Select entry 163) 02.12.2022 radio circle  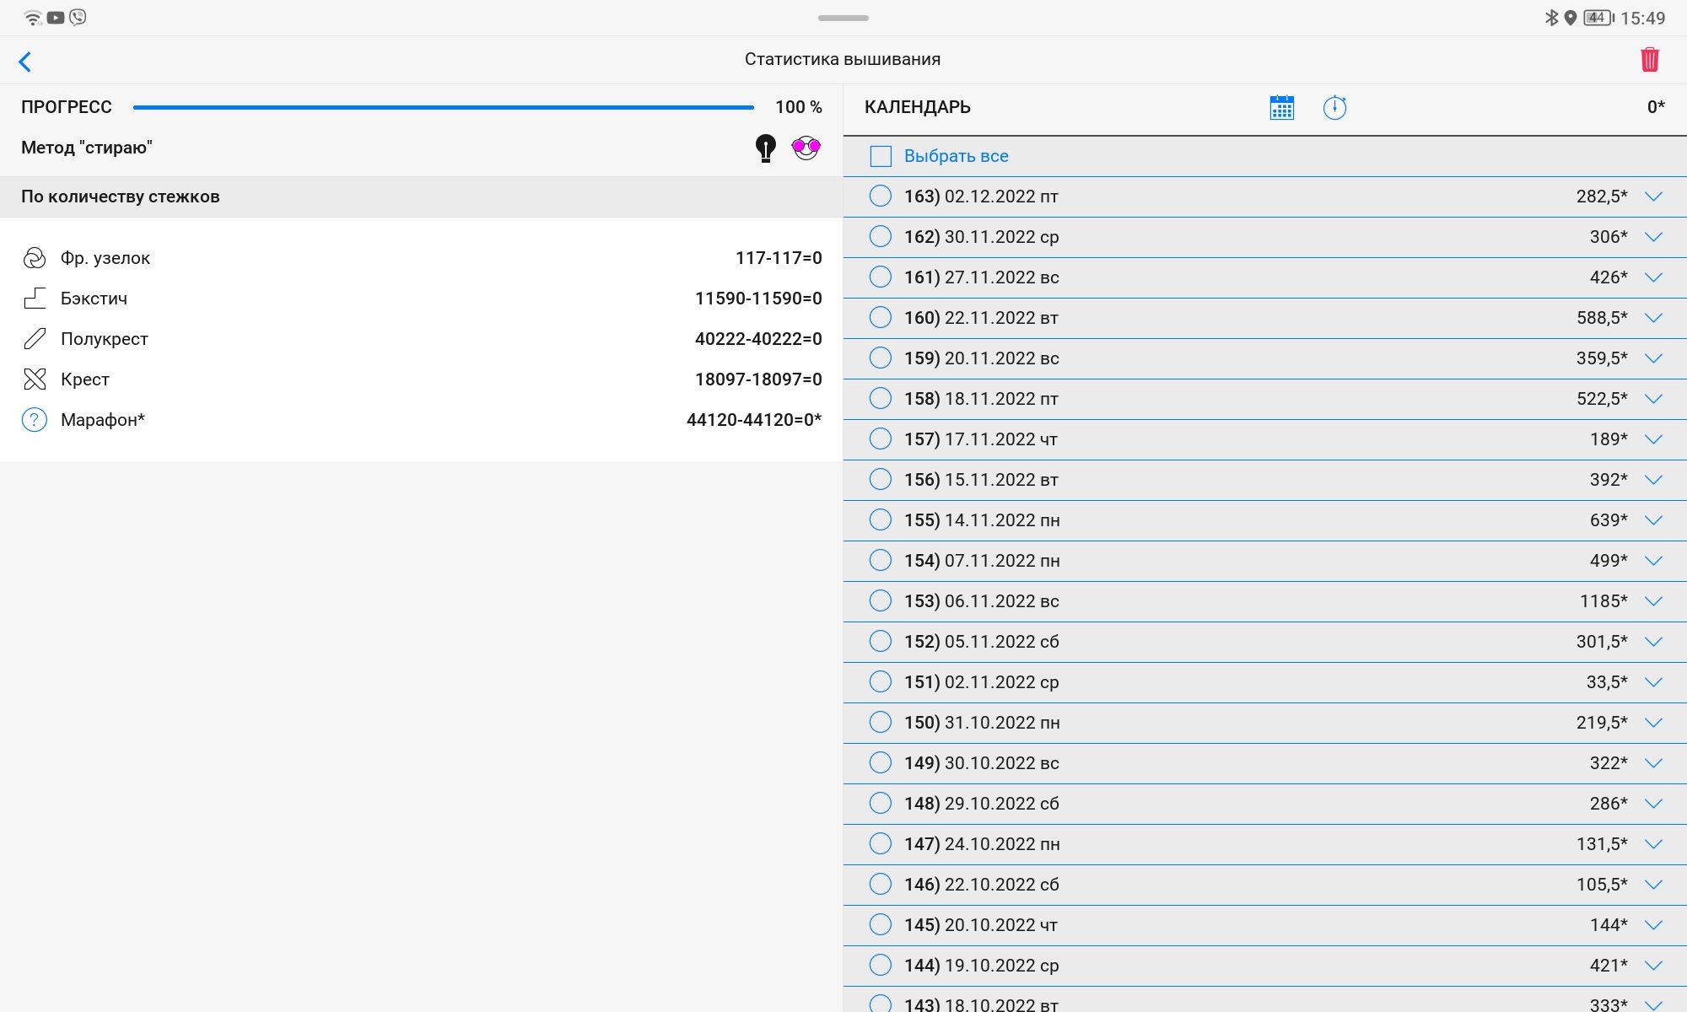880,196
